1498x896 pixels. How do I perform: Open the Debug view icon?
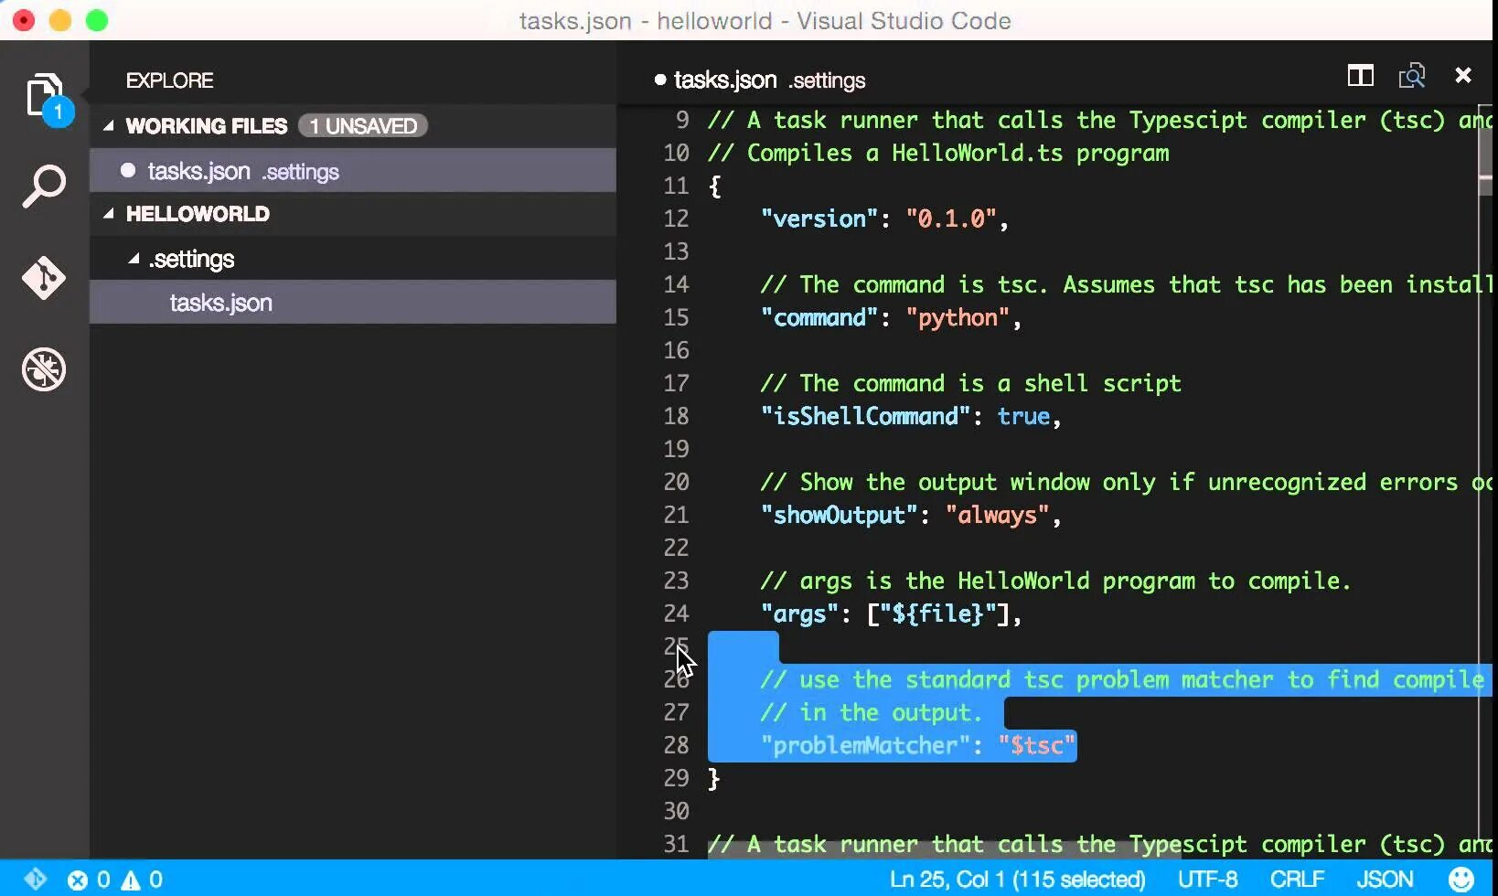click(x=44, y=369)
